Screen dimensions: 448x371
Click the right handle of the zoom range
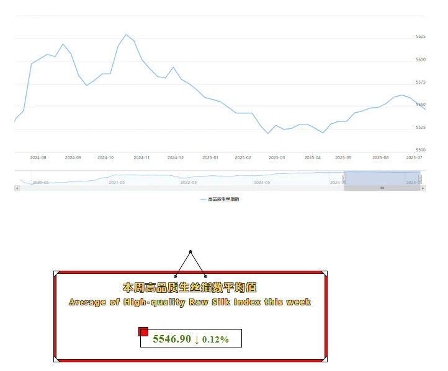(x=420, y=178)
